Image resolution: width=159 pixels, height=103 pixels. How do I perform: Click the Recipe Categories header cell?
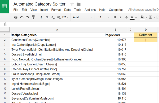[57, 35]
